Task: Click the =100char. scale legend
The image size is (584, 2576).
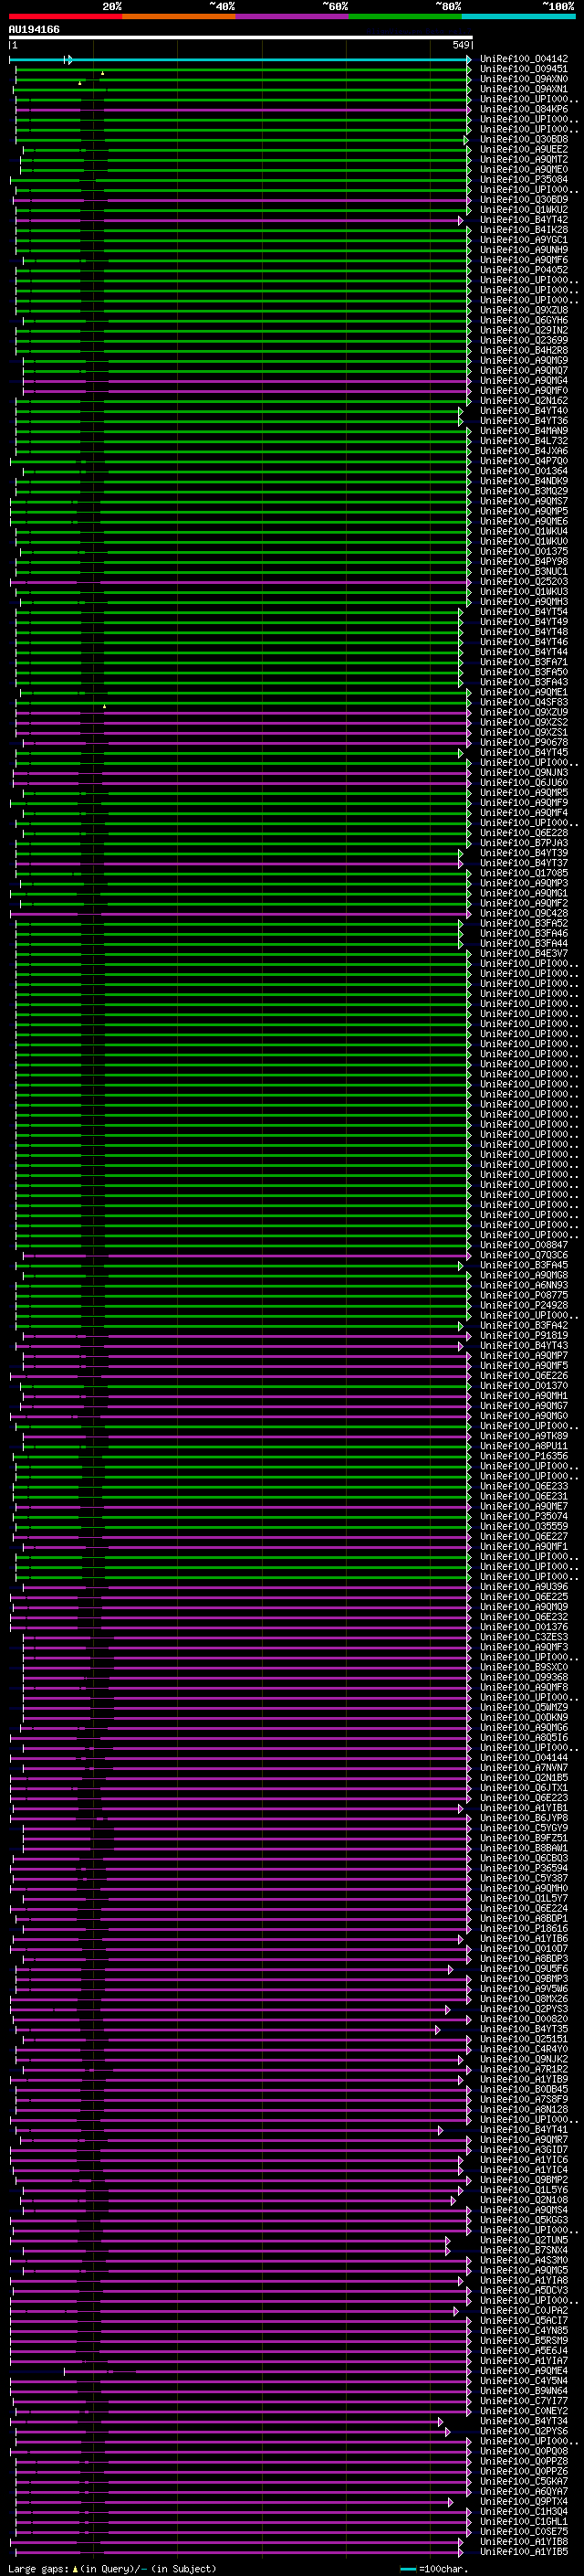Action: (x=433, y=2569)
